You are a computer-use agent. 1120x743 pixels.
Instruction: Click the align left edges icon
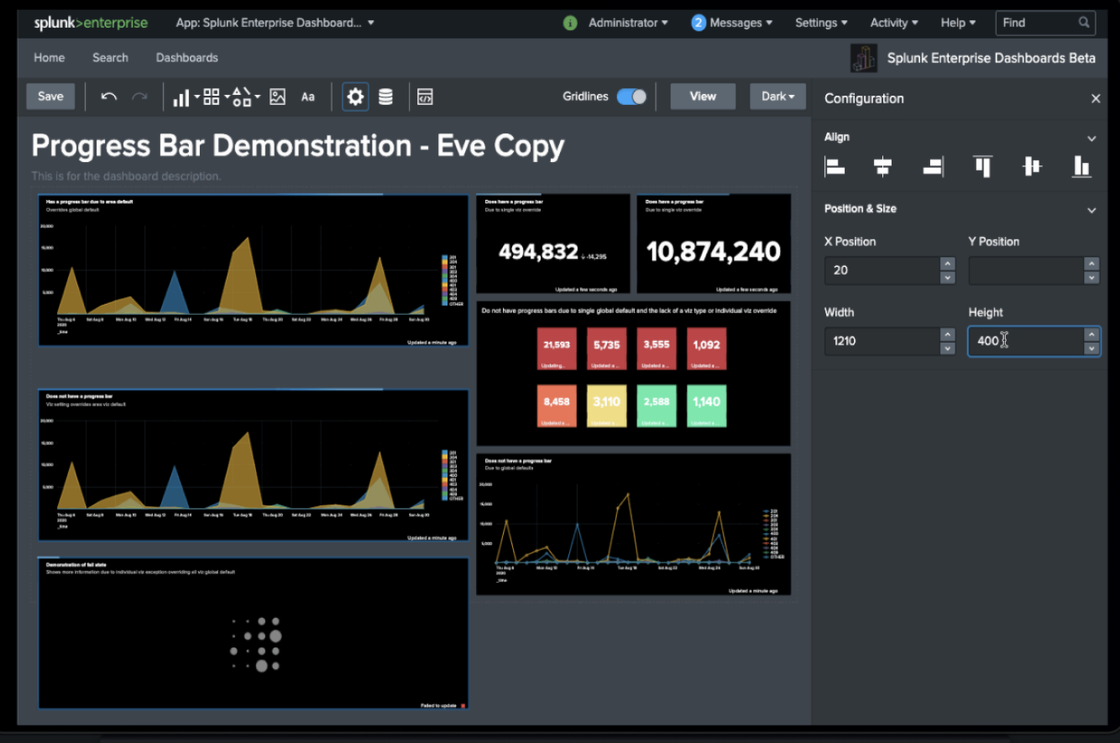(x=835, y=166)
